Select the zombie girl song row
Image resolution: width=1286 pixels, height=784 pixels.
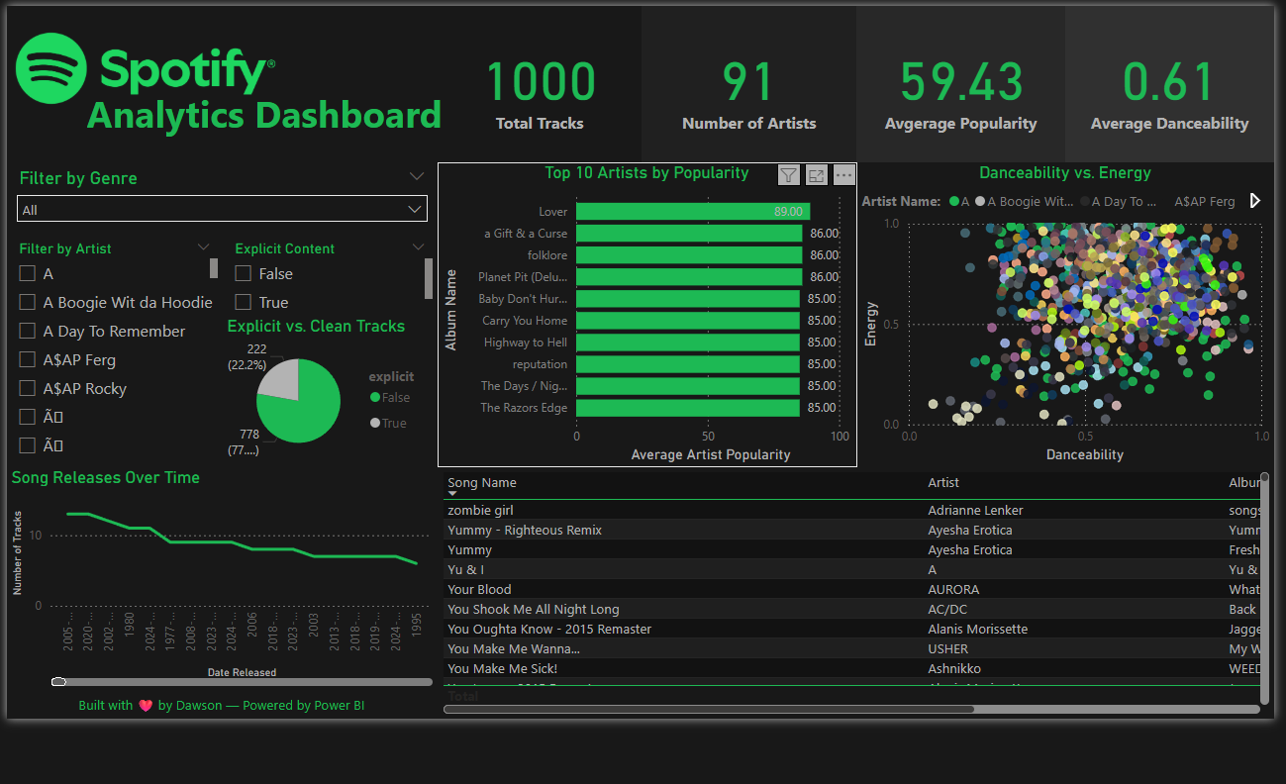click(852, 511)
